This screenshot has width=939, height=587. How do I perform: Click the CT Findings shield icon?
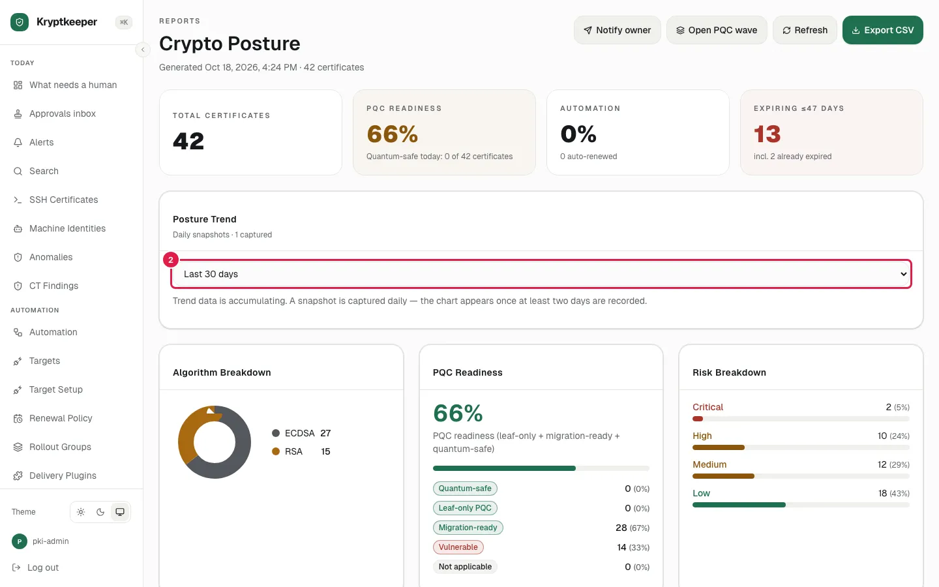click(18, 286)
